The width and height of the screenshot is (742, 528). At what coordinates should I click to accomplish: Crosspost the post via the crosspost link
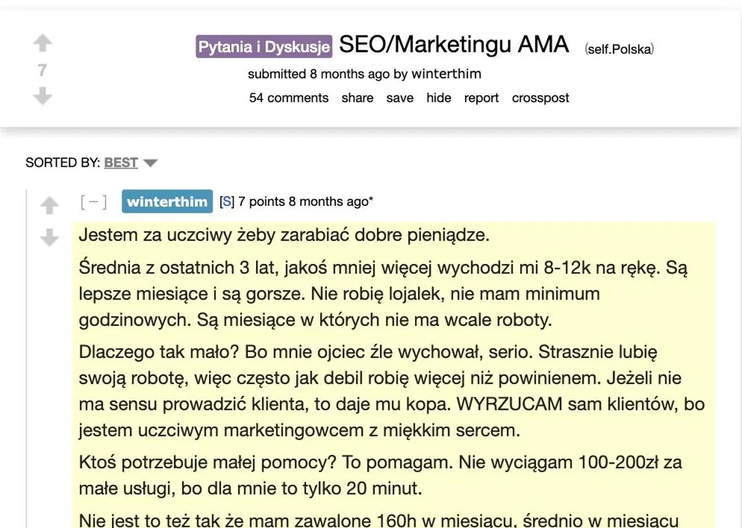[540, 98]
